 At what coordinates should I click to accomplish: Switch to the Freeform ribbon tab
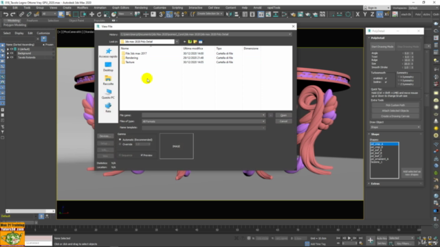32,21
